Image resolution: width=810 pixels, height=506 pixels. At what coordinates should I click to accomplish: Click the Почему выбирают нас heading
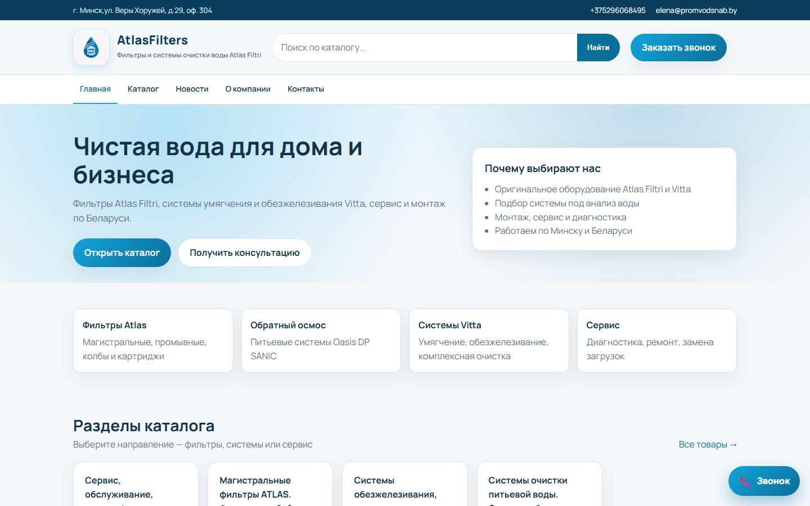tap(542, 168)
